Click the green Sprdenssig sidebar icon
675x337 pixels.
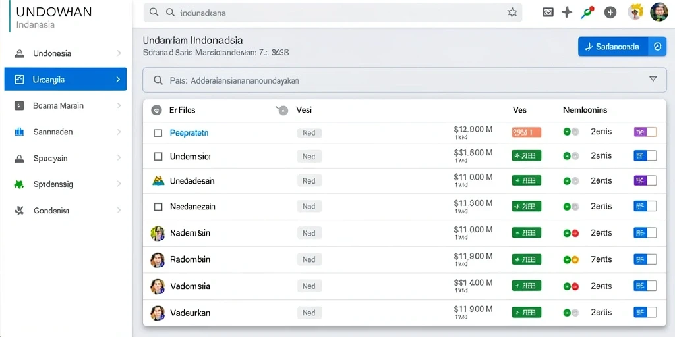[19, 184]
